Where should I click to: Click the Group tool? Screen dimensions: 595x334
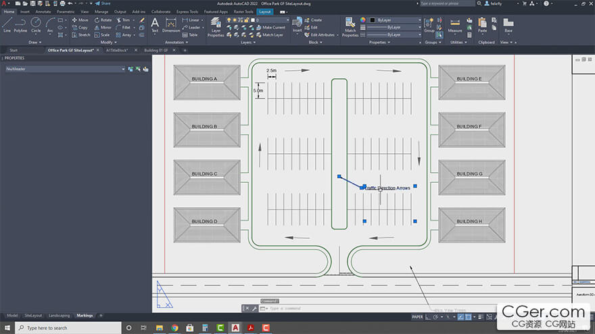[x=429, y=25]
